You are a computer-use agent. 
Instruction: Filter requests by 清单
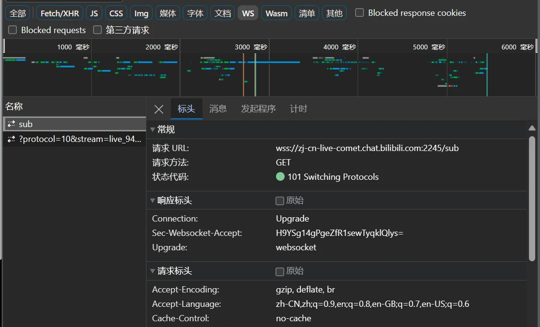click(x=307, y=13)
